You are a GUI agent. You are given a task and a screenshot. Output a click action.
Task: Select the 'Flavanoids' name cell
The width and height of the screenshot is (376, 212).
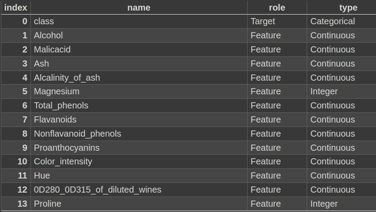55,119
